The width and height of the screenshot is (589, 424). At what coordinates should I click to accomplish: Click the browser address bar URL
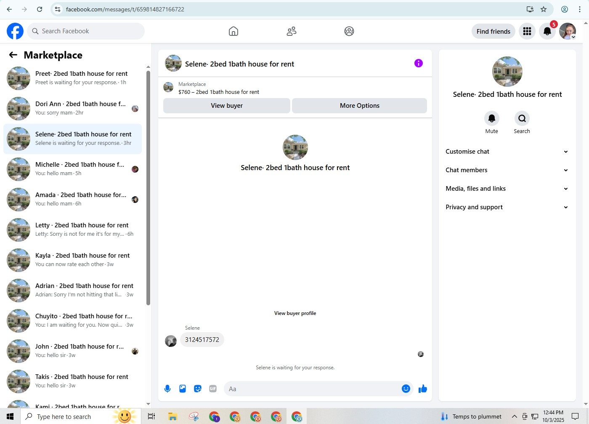[125, 9]
